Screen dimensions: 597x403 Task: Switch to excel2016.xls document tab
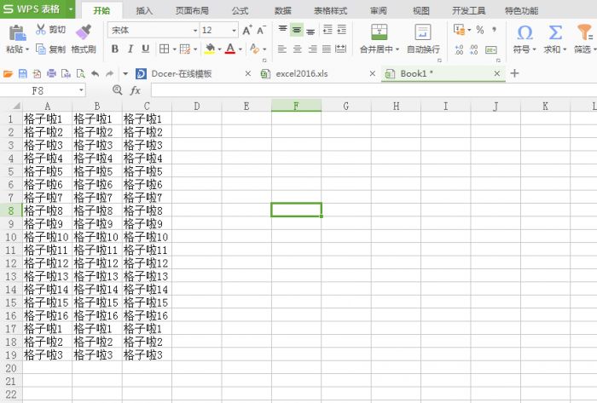[x=302, y=74]
